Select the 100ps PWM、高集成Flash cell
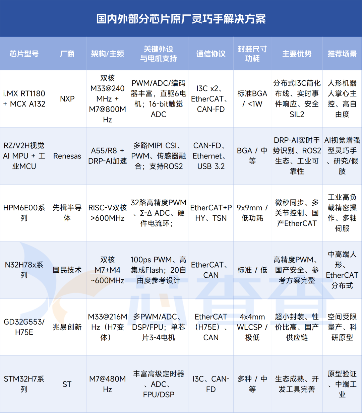The image size is (362, 413). [x=159, y=270]
